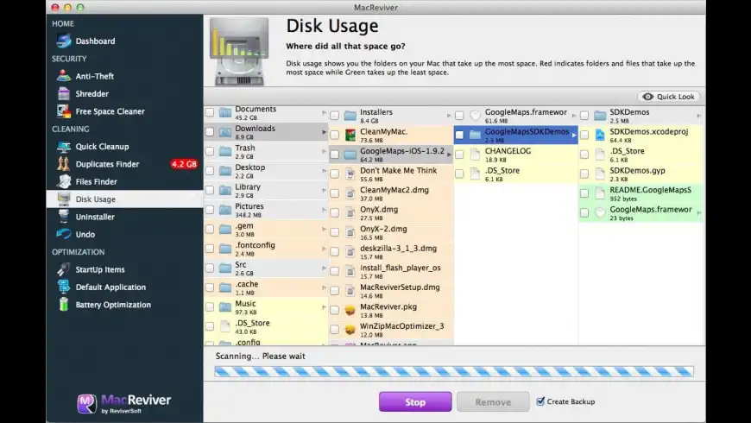Expand the GoogleMapsSDKDemos arrow
The width and height of the screenshot is (751, 423).
pos(574,135)
